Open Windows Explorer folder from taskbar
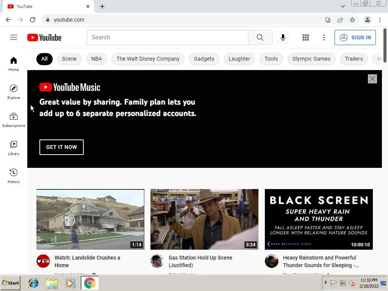 [x=52, y=283]
